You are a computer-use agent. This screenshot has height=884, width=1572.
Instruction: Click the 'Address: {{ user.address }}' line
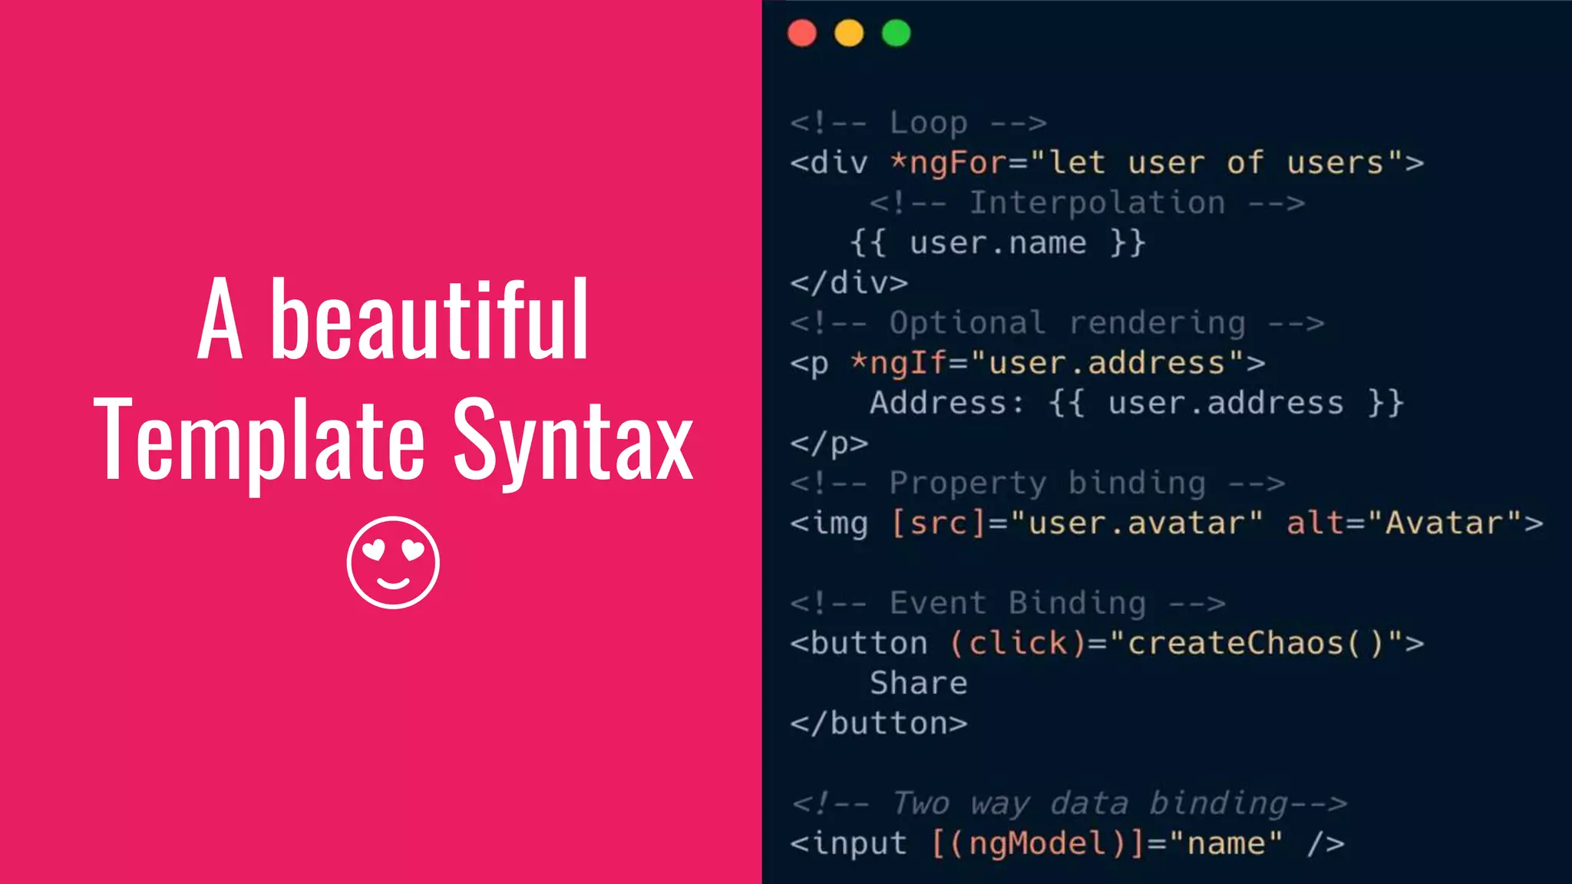[1137, 404]
